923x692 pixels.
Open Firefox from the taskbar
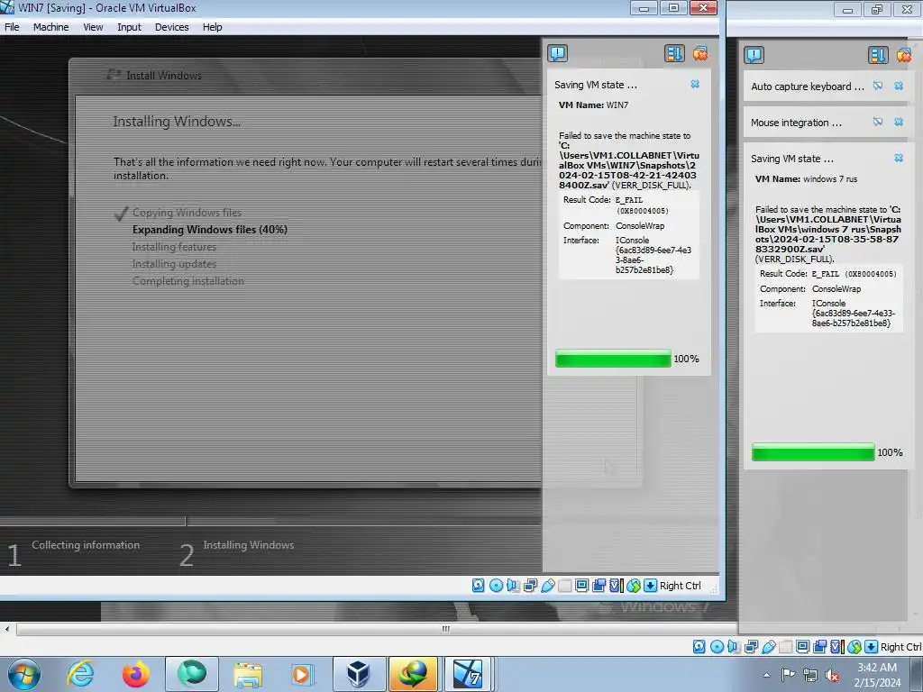click(x=135, y=674)
